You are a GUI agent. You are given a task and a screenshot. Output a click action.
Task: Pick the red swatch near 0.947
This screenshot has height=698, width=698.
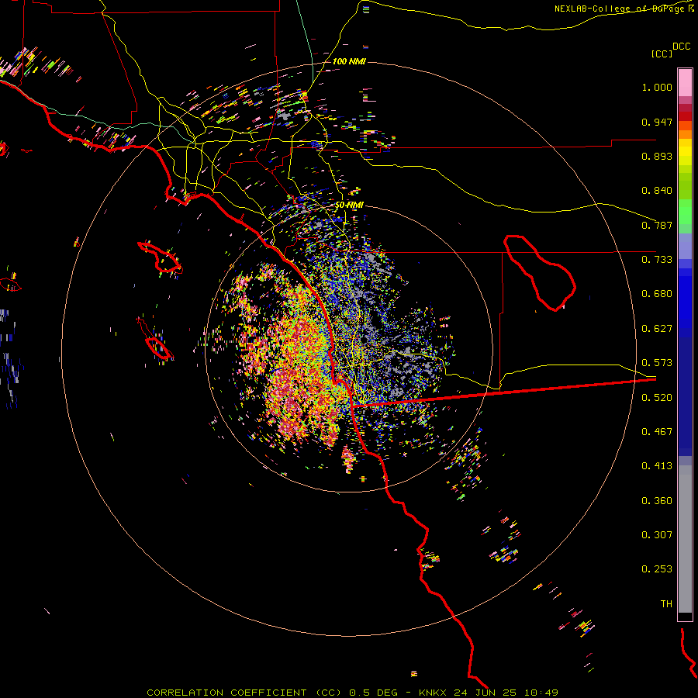click(x=685, y=116)
